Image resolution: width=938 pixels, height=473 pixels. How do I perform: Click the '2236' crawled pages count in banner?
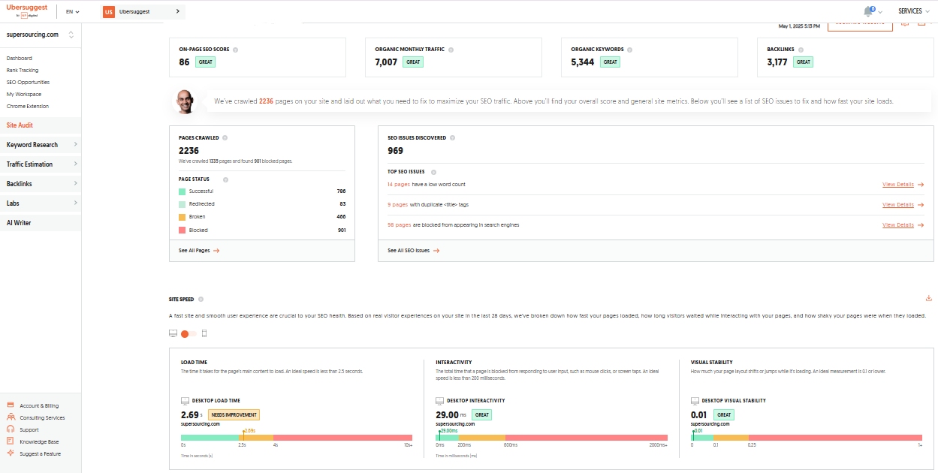click(x=266, y=101)
